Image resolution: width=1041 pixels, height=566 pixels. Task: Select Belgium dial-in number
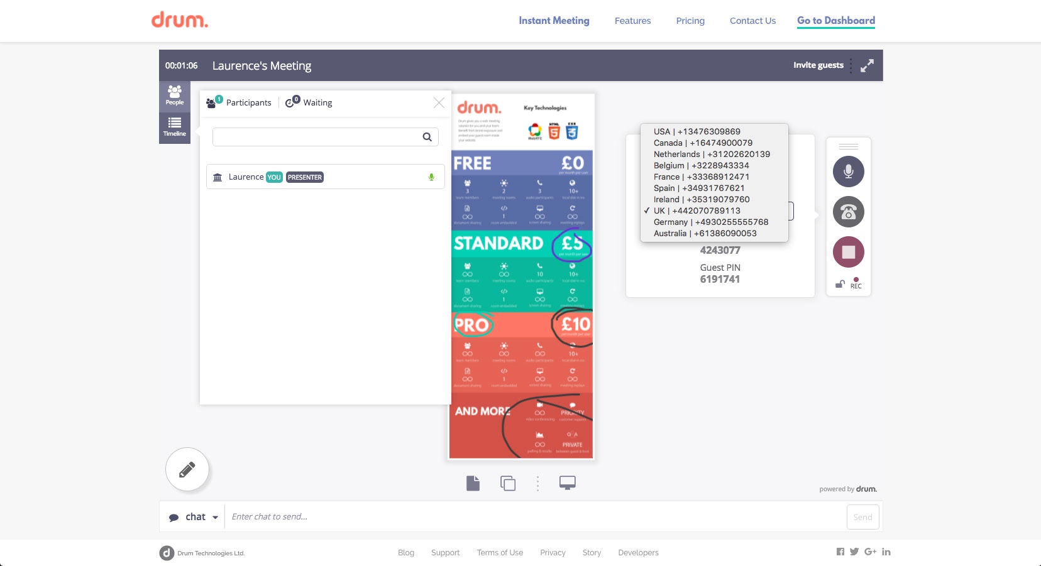pyautogui.click(x=714, y=165)
